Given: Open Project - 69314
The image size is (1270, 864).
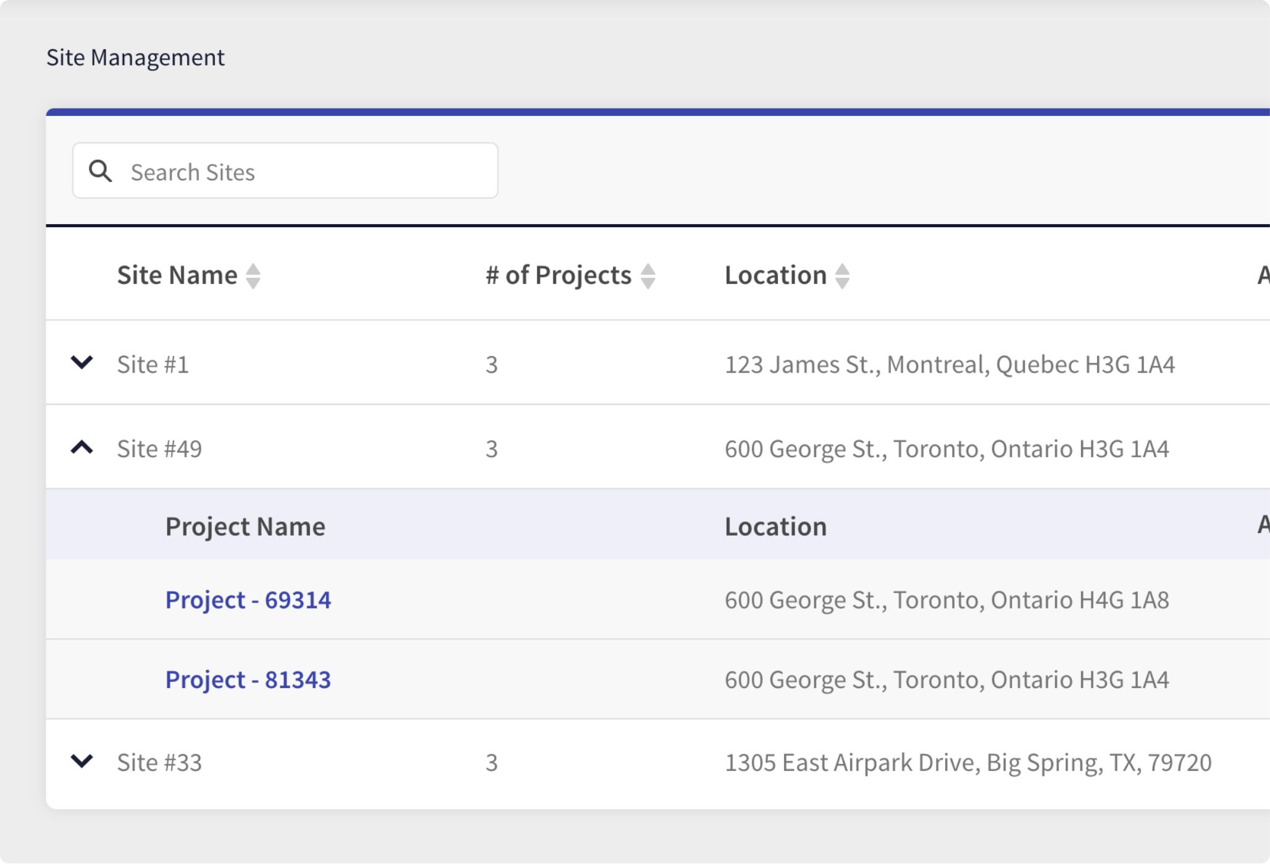Looking at the screenshot, I should tap(248, 599).
